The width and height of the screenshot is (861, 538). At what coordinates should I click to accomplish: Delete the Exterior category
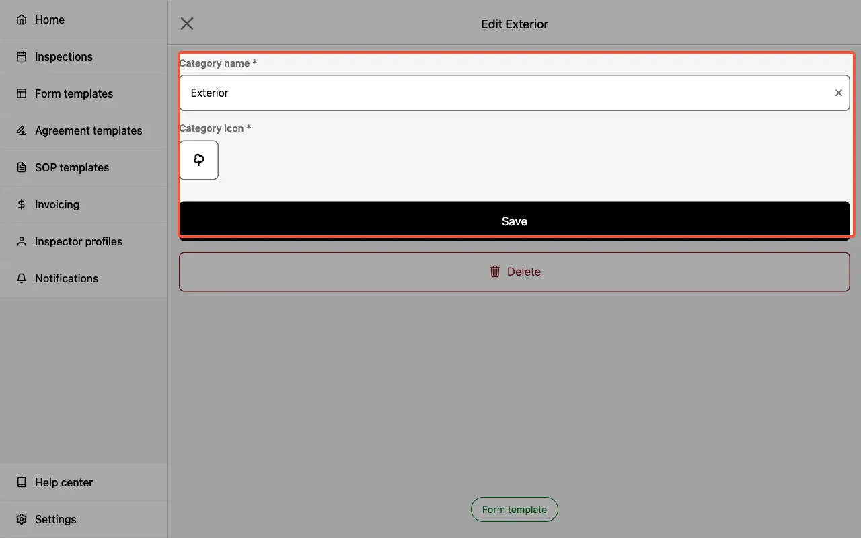515,271
